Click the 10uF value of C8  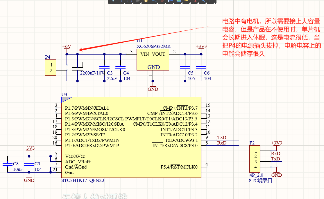[x=18, y=169]
